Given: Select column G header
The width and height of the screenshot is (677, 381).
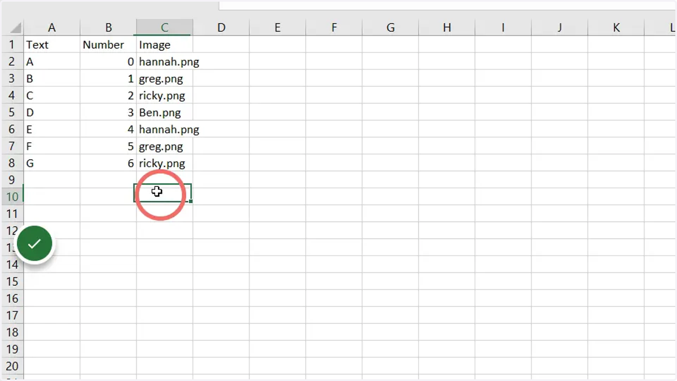Looking at the screenshot, I should point(390,27).
